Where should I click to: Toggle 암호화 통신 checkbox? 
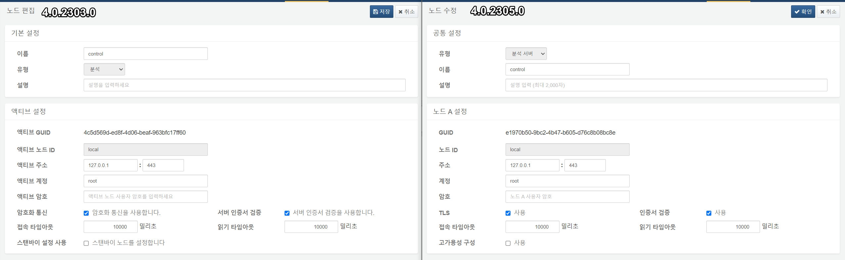[86, 213]
